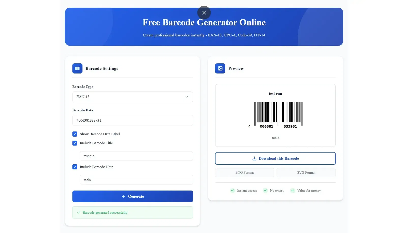Image resolution: width=407 pixels, height=233 pixels.
Task: Select the PNG Format option
Action: point(244,172)
